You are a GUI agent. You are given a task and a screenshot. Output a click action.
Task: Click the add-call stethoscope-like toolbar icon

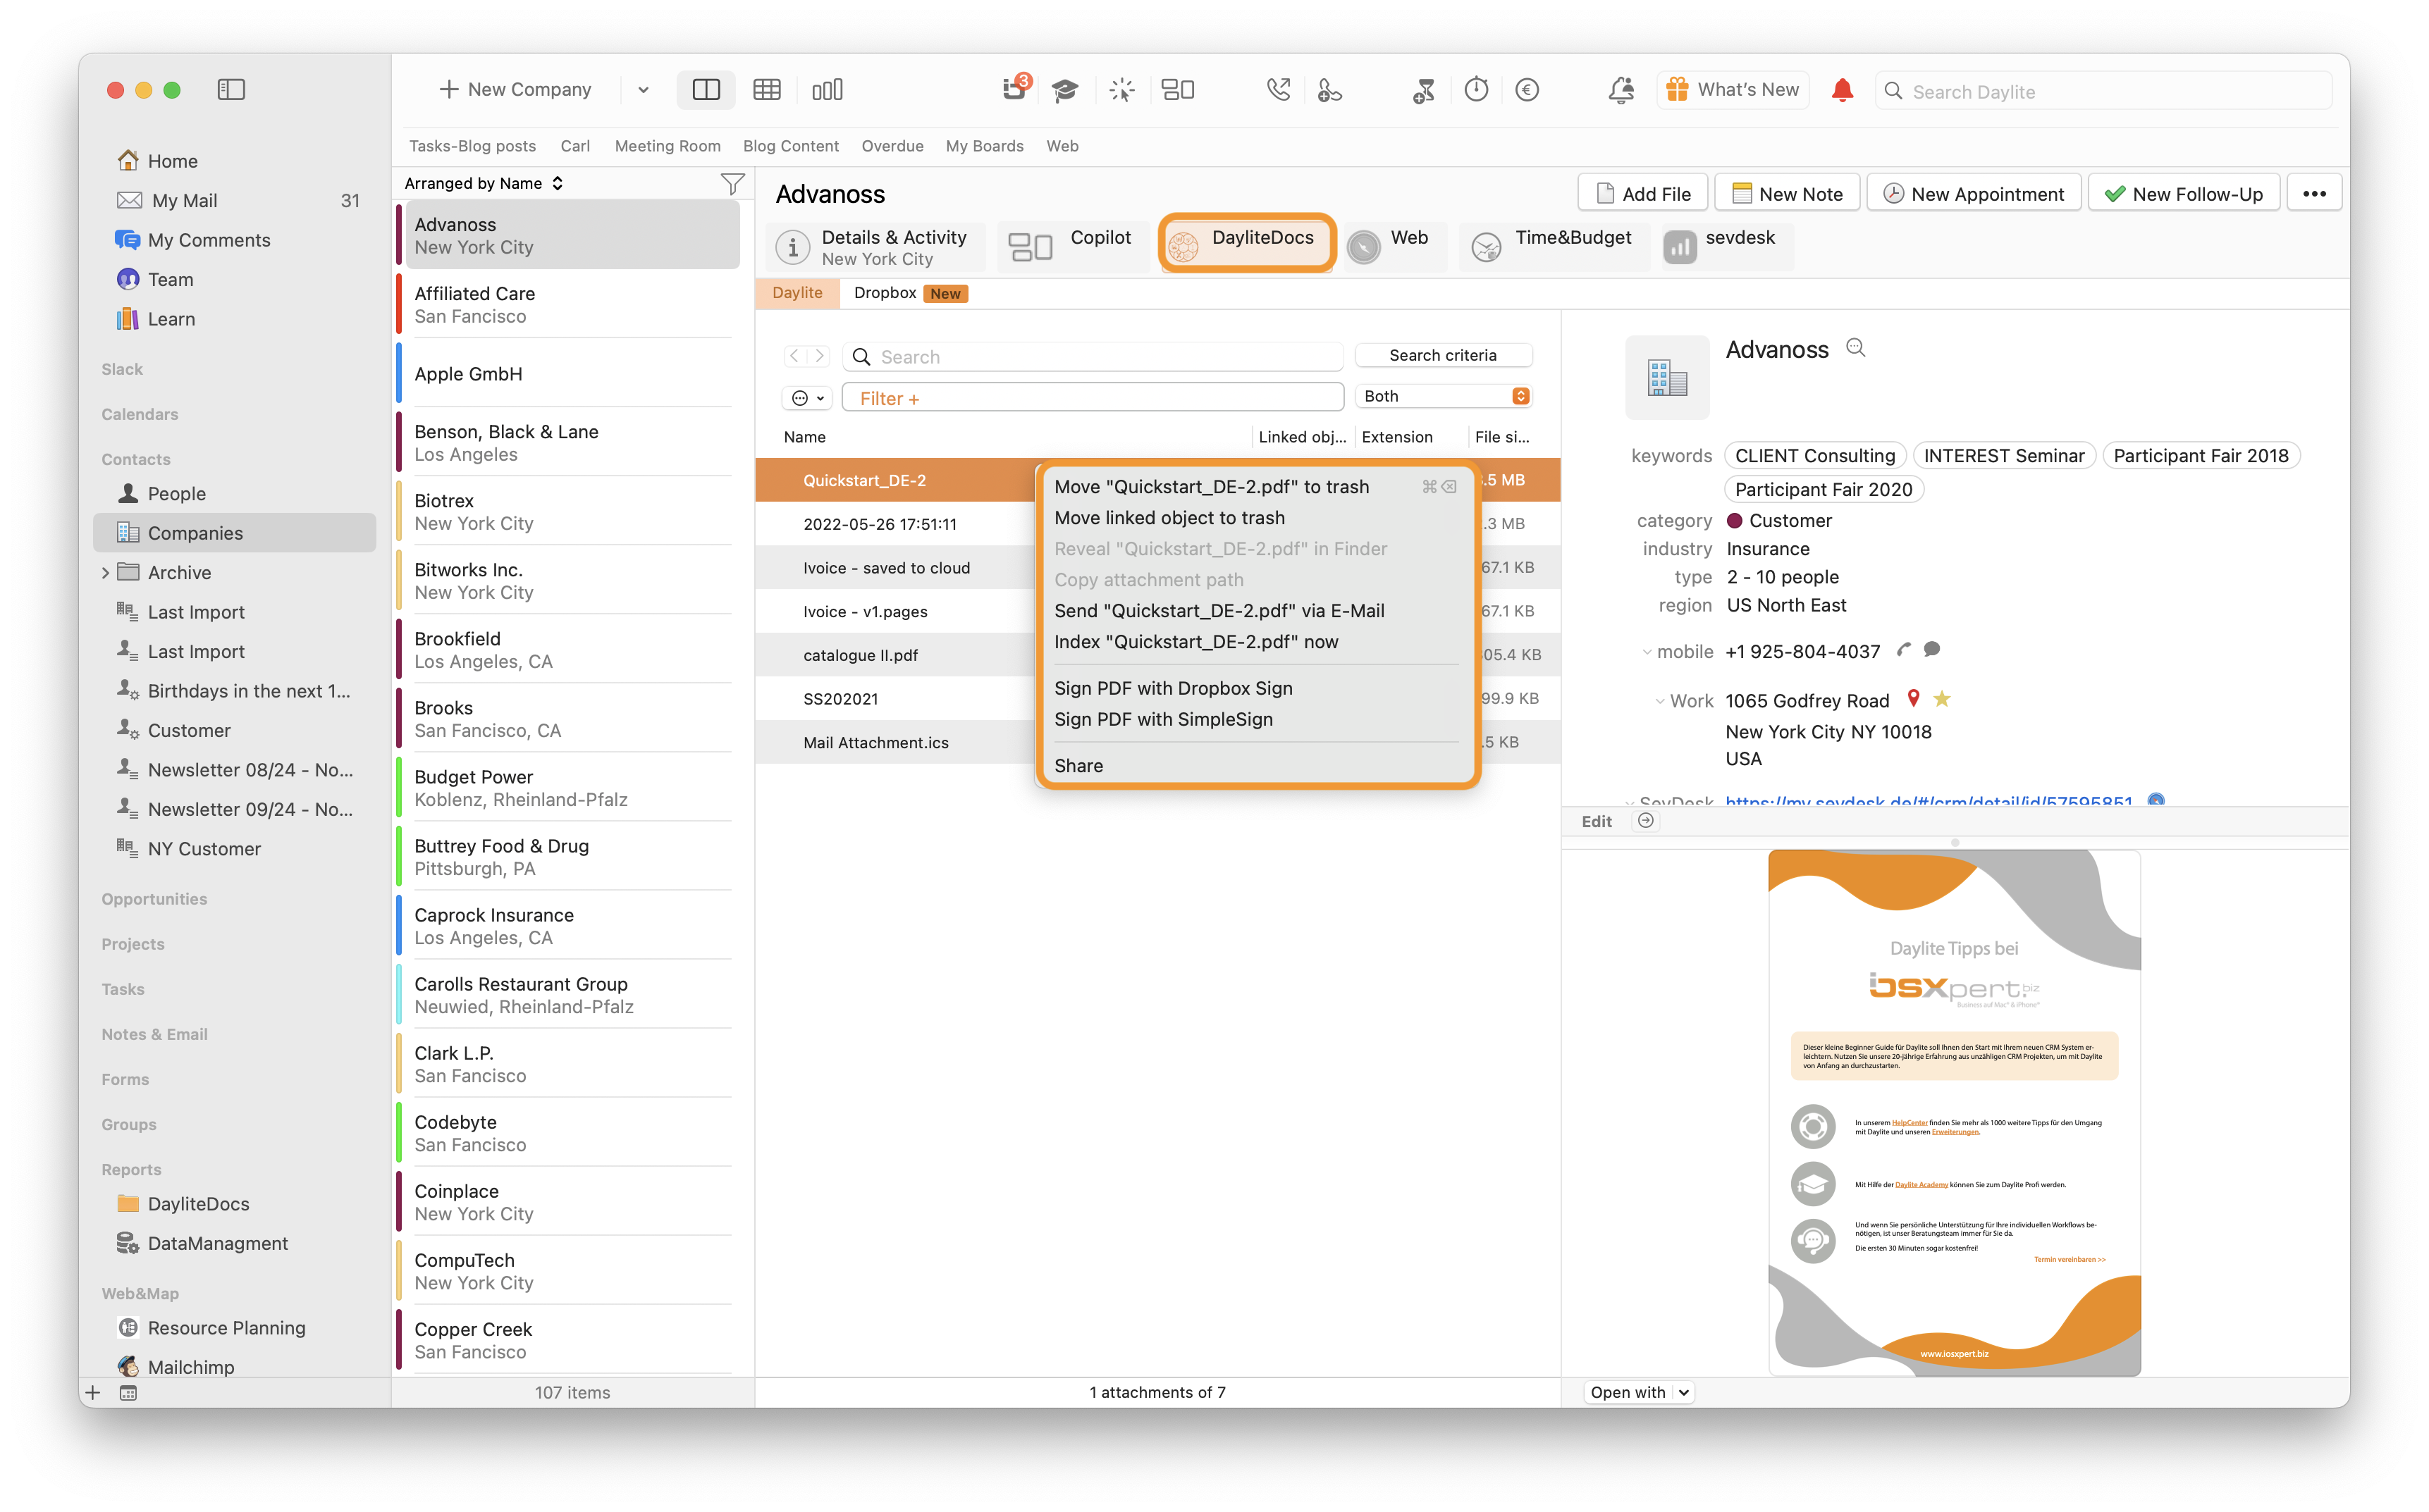coord(1329,90)
